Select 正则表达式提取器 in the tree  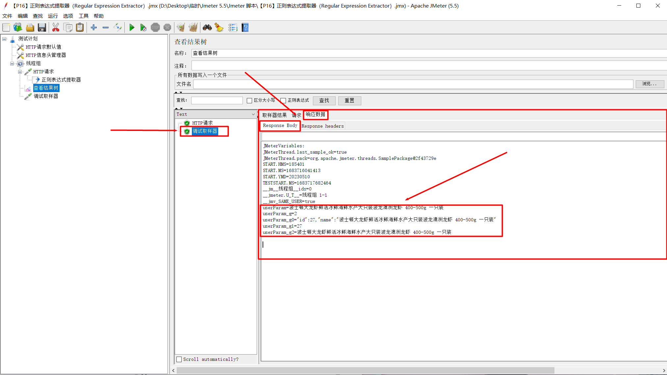[x=61, y=80]
